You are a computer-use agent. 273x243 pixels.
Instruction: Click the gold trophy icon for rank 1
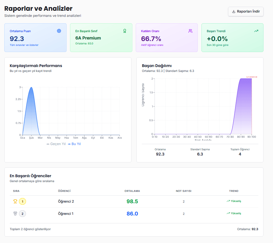[15, 201]
